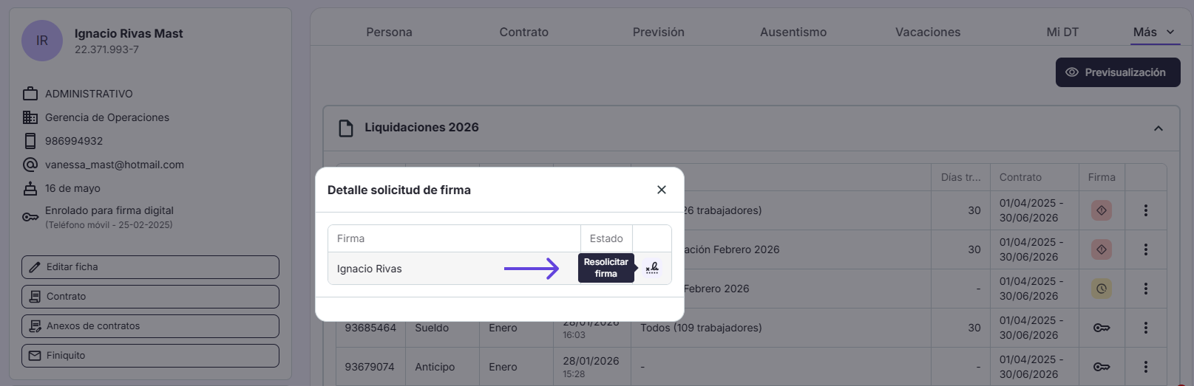Click the Anexos de contratos button
The width and height of the screenshot is (1194, 386).
[150, 326]
